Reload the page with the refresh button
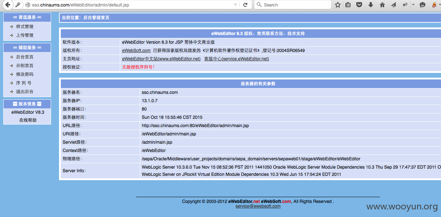Viewport: 441px width, 217px height. (x=245, y=5)
